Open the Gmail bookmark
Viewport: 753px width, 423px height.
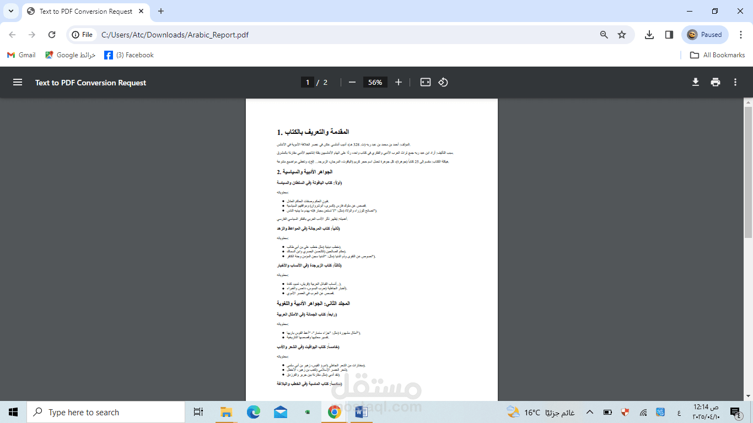(x=21, y=55)
